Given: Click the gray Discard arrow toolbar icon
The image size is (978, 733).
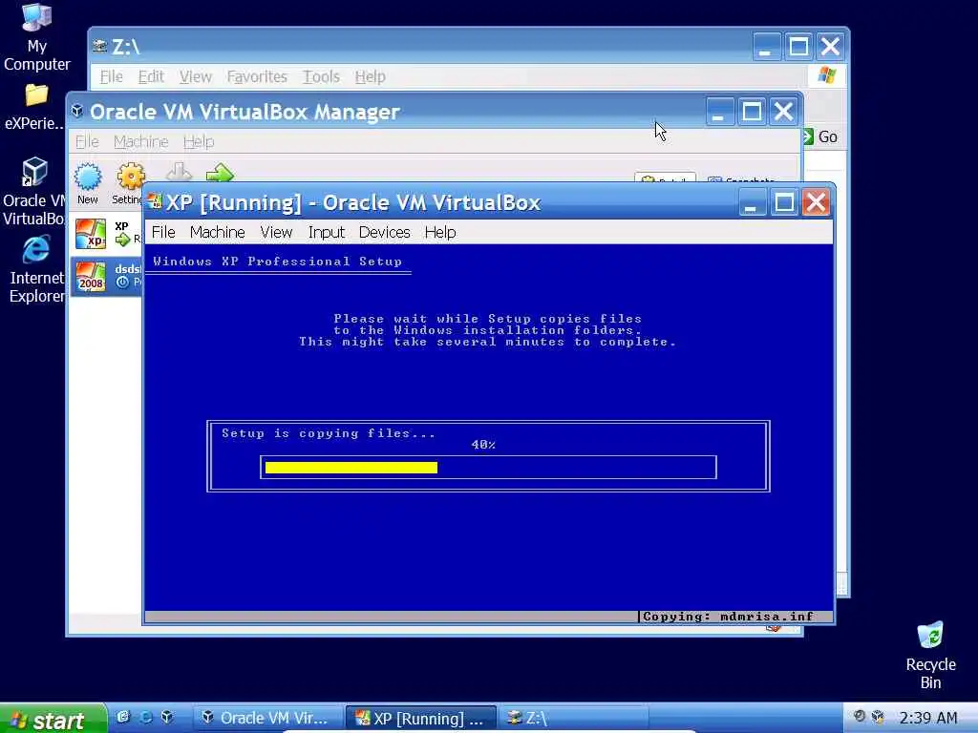Looking at the screenshot, I should (180, 172).
